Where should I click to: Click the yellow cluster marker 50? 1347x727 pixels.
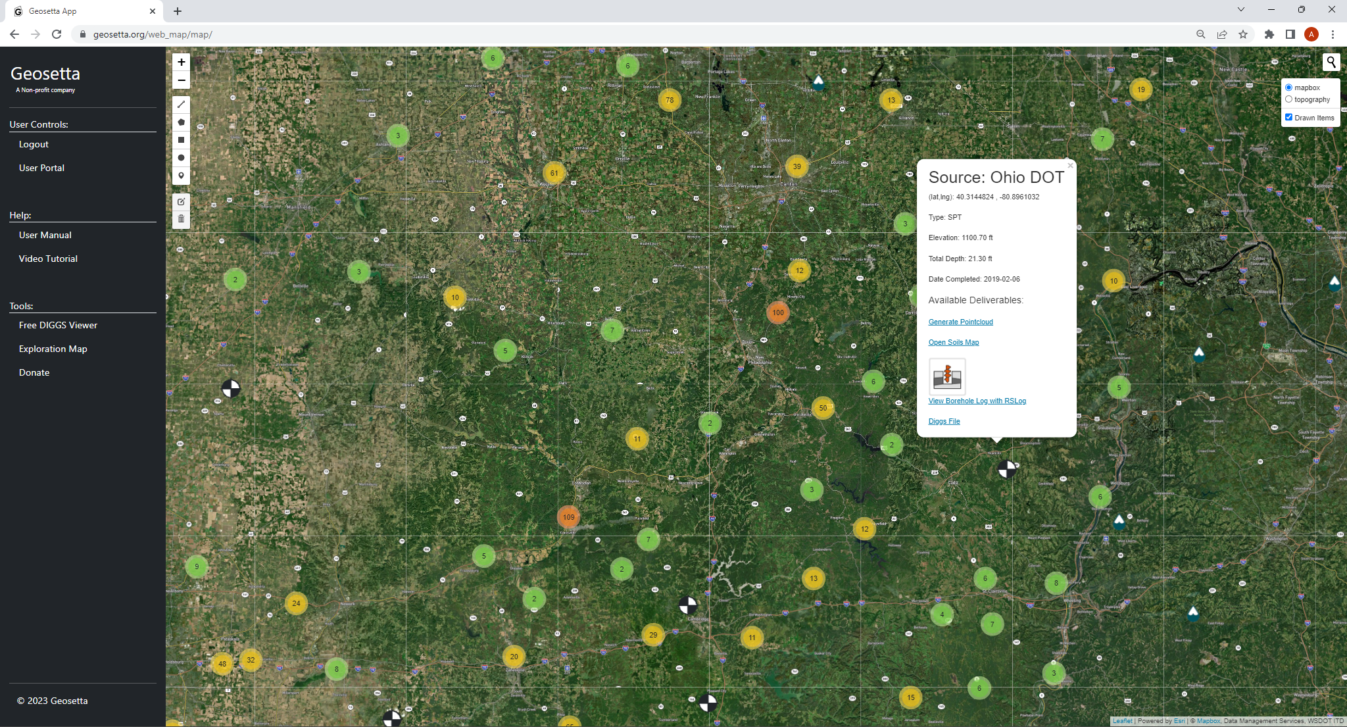click(823, 408)
